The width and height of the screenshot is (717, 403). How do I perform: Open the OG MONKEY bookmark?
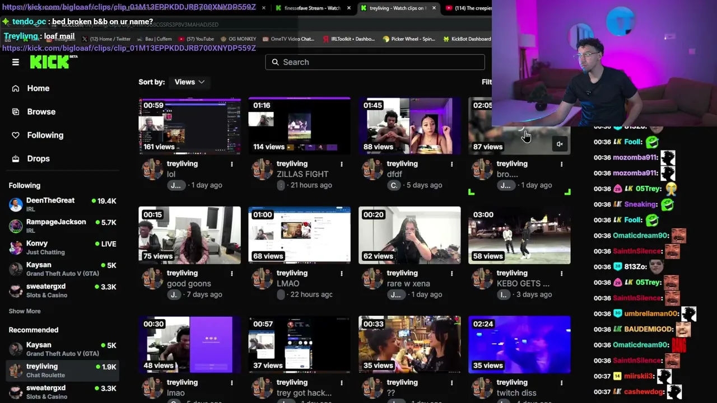(x=239, y=39)
